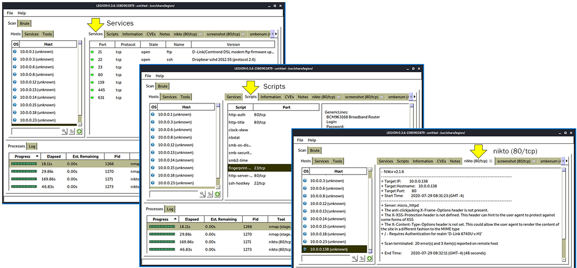Click the OS icon of 10.0.0.138 in the front window
This screenshot has height=268, width=577.
[x=305, y=249]
